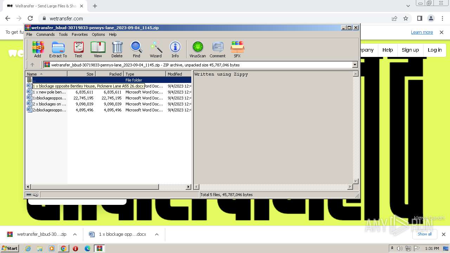Viewport: 450px width, 253px height.
Task: Share this page icon in Chrome
Action: coord(394,19)
